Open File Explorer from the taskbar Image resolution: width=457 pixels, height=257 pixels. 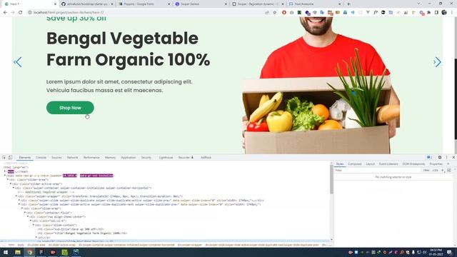[18, 252]
